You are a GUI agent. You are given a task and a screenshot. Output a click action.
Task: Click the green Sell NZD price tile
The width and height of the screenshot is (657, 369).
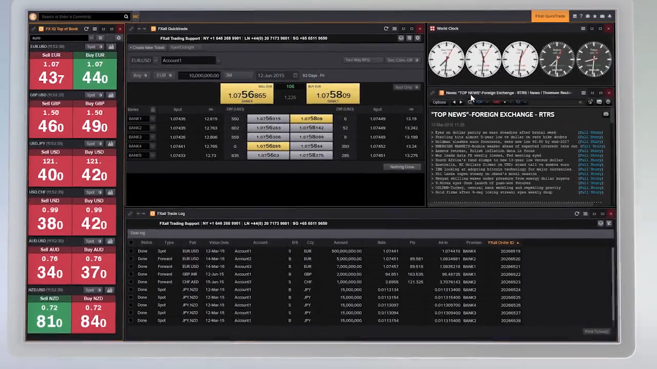click(x=50, y=314)
